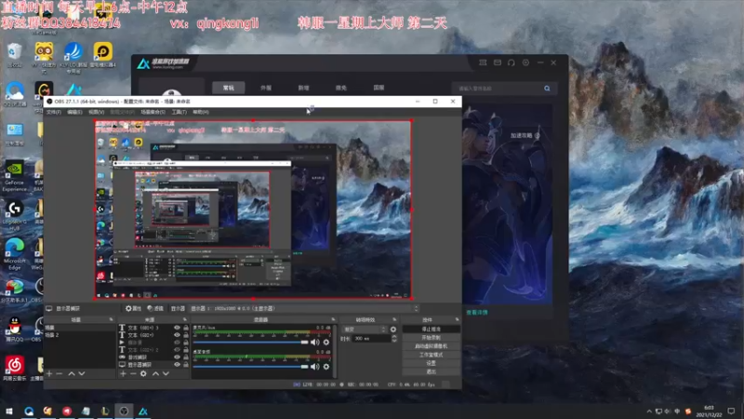Screen dimensions: 744x419
Task: Click 工作室模式 studio mode button
Action: coord(431,355)
